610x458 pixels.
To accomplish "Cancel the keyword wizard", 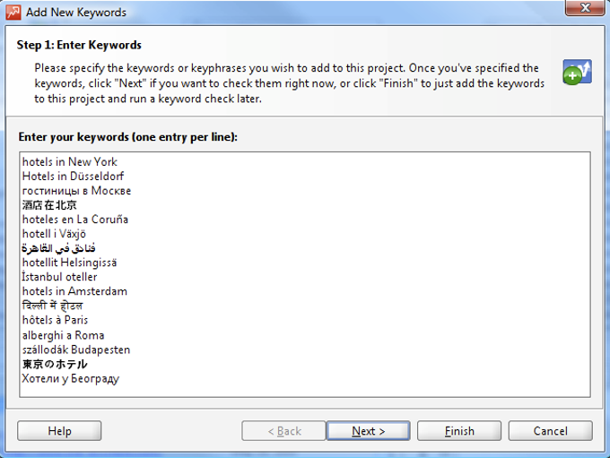I will click(550, 431).
